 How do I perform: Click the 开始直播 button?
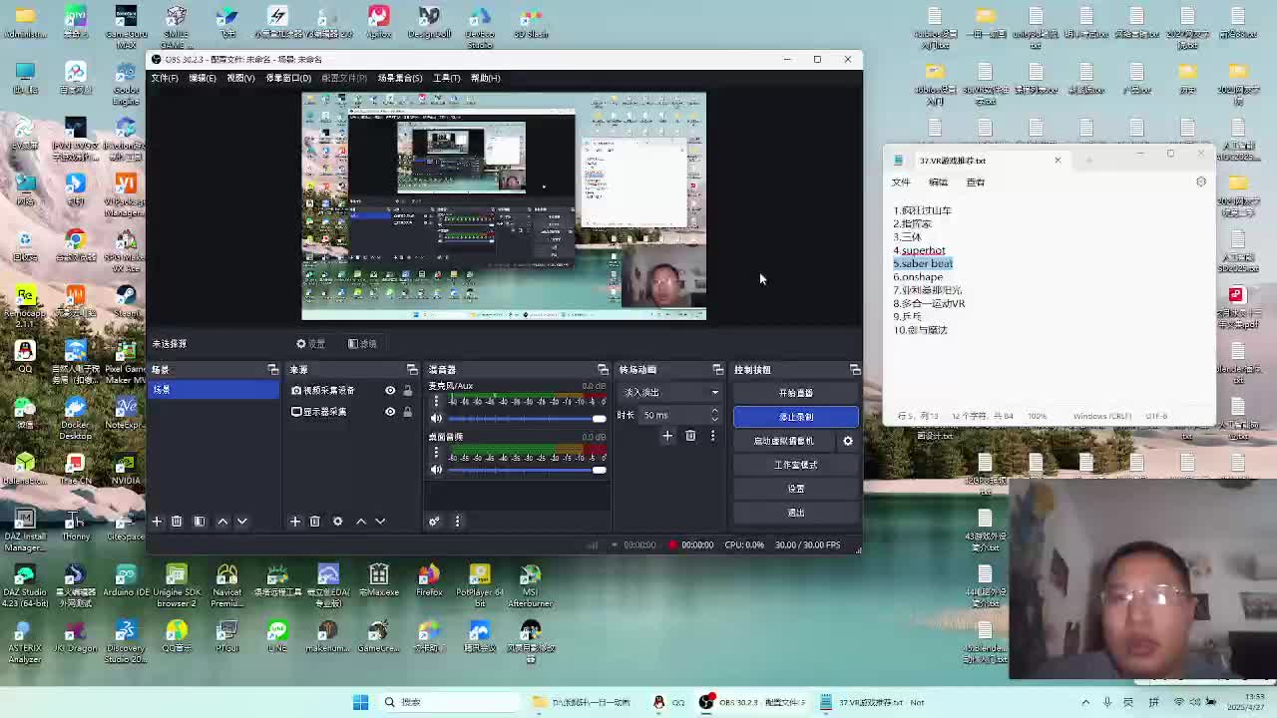[x=795, y=393]
